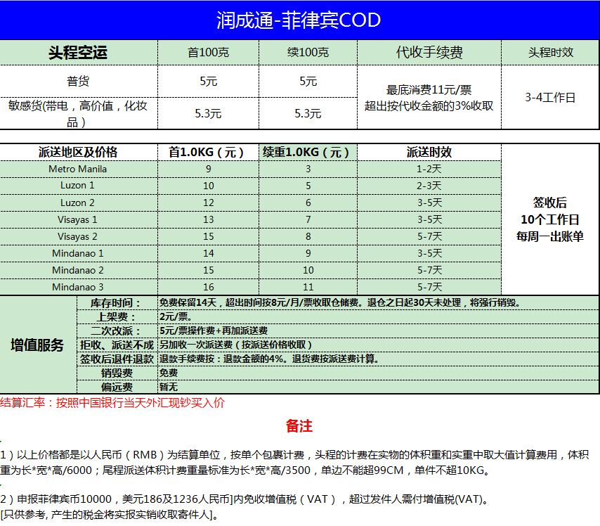This screenshot has height=526, width=600.
Task: Select the 续100克 column header
Action: click(308, 53)
